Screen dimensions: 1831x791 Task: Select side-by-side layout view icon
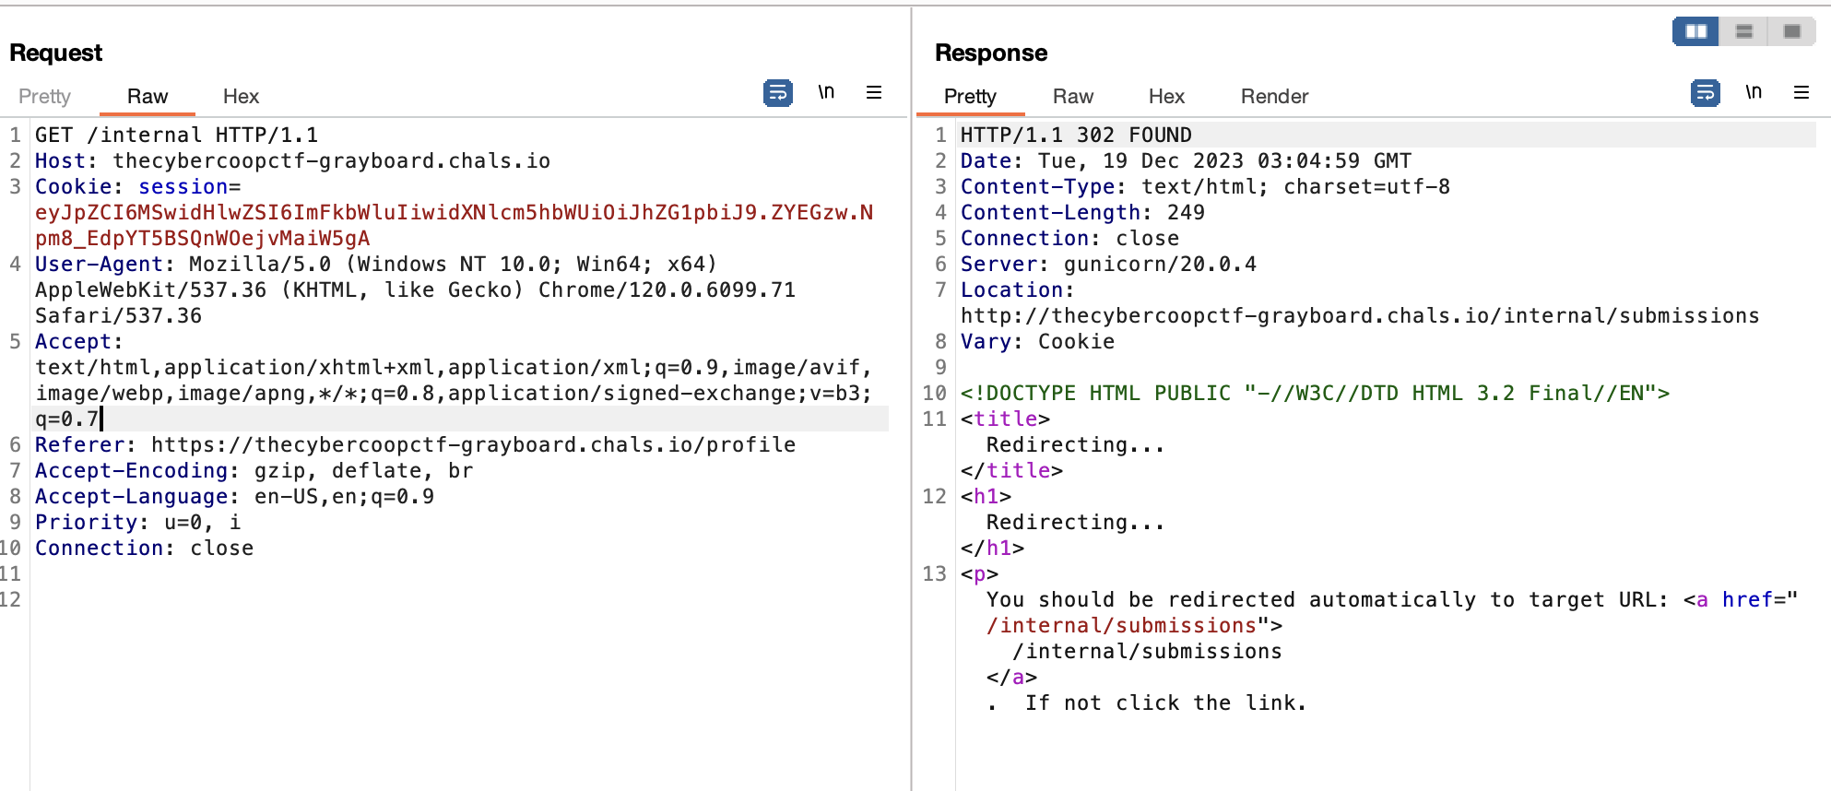tap(1696, 31)
